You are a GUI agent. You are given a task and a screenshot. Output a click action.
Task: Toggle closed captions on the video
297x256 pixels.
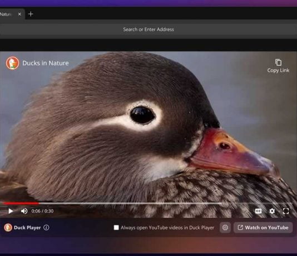click(258, 211)
